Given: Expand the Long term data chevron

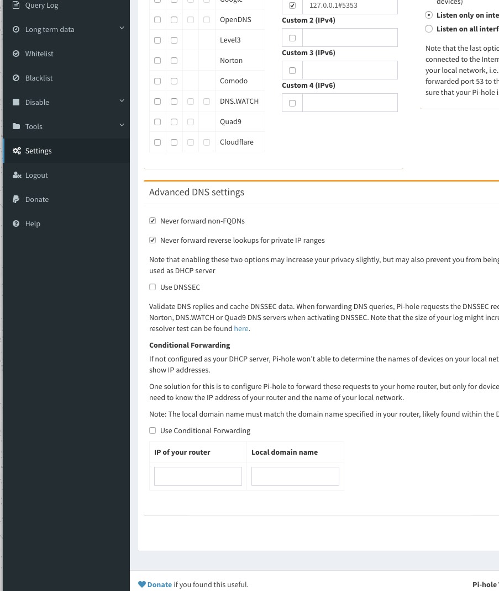Looking at the screenshot, I should [x=122, y=28].
